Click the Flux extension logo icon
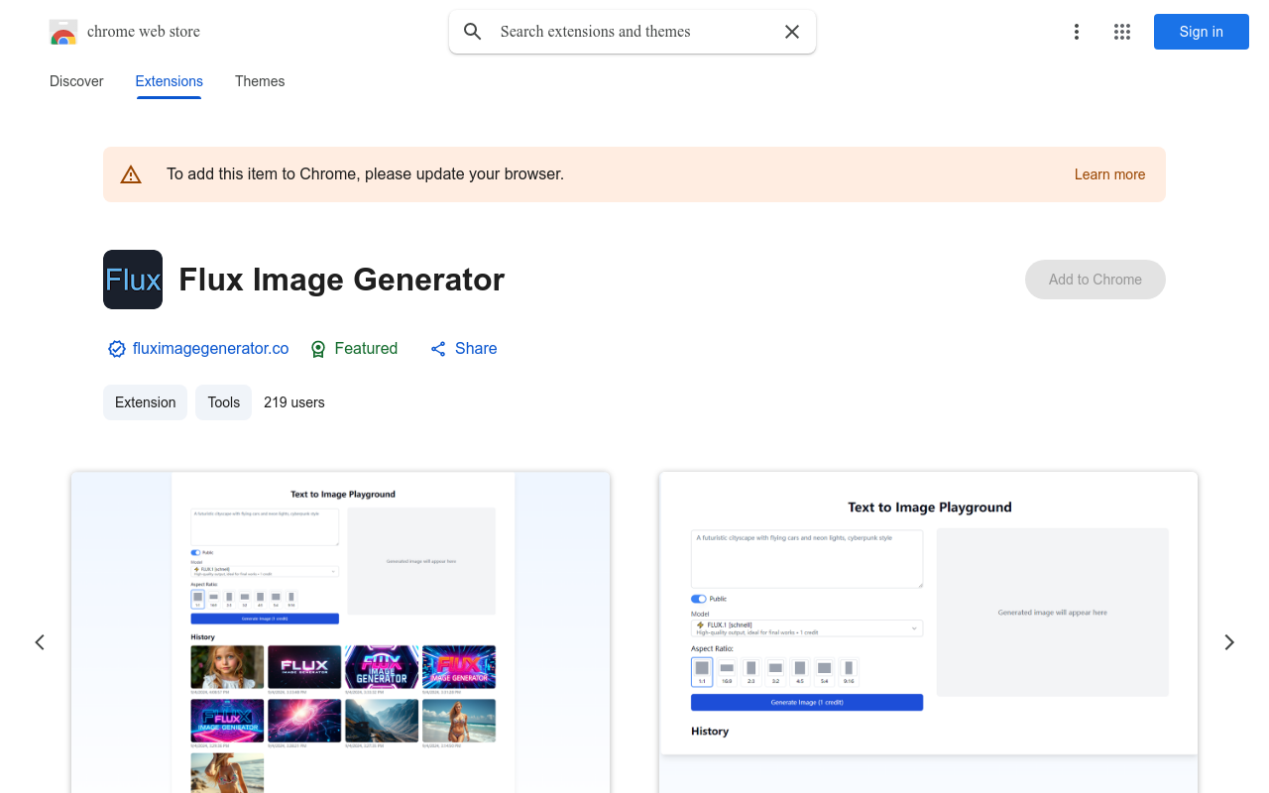Viewport: 1269px width, 793px height. 133,280
